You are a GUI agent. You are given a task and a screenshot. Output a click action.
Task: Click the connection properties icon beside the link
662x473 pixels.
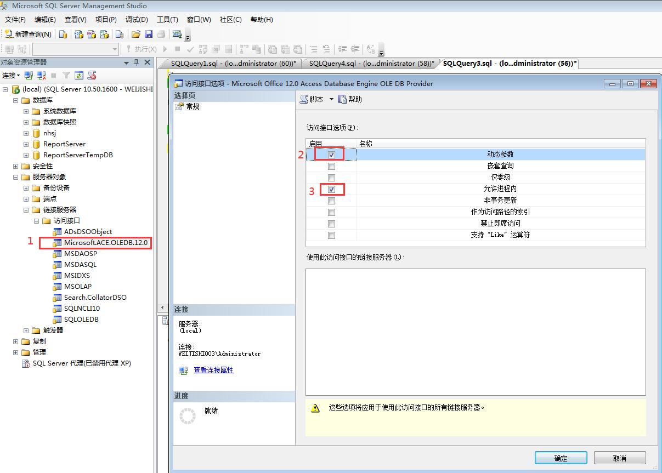(183, 371)
